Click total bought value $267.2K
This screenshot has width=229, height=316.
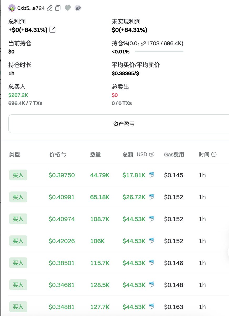[18, 95]
